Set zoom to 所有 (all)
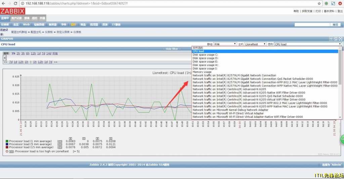 pyautogui.click(x=55, y=53)
